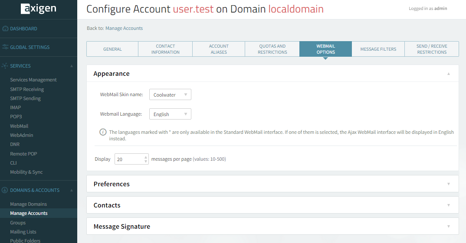
Task: Click the Global Settings sliders icon
Action: tap(5, 47)
